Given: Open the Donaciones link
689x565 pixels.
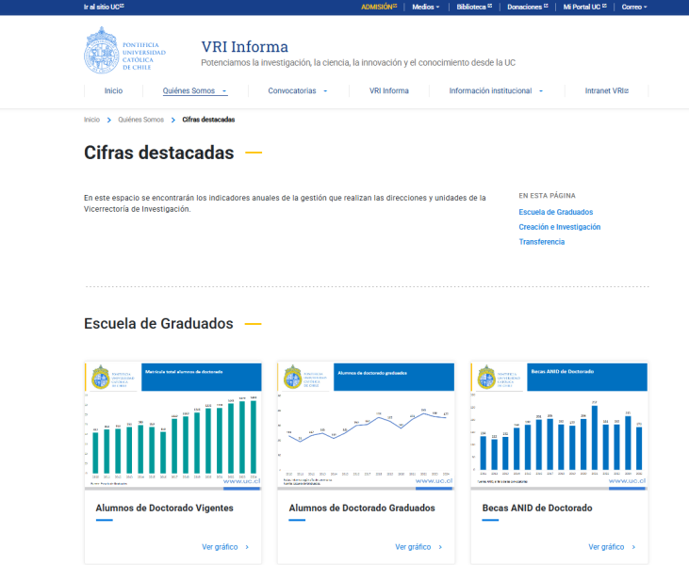Looking at the screenshot, I should [x=527, y=7].
